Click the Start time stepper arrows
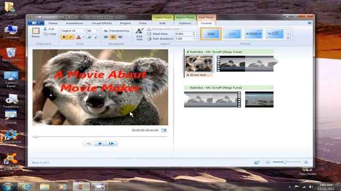 coord(194,34)
